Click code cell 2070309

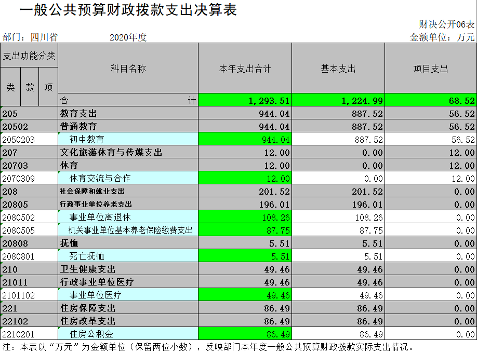coord(29,178)
